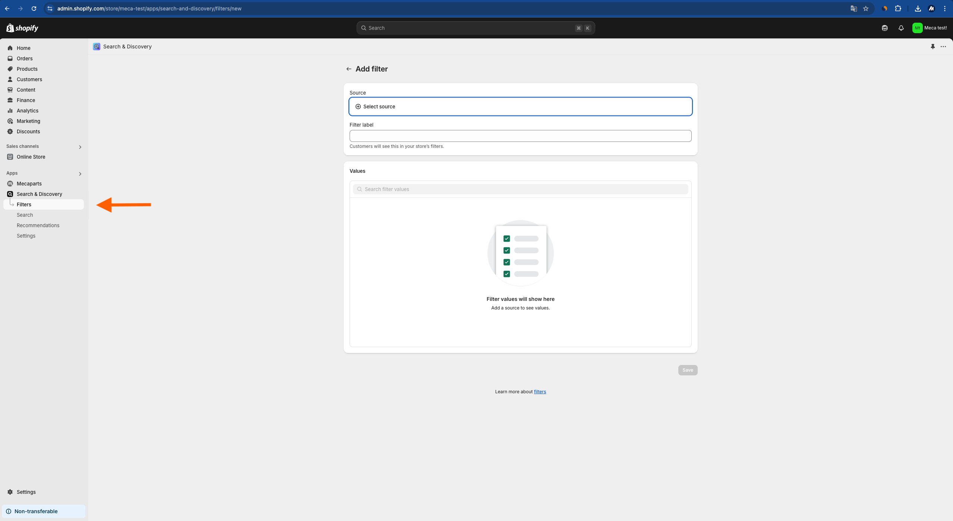Open the browser profile avatar
This screenshot has width=953, height=521.
coord(931,9)
